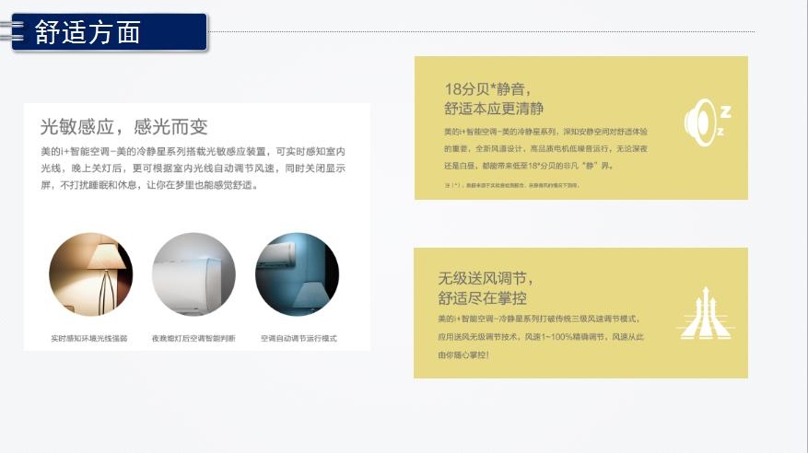Click paragraph line starting 光线，晚上关灯后
This screenshot has height=453, width=808.
click(x=193, y=168)
